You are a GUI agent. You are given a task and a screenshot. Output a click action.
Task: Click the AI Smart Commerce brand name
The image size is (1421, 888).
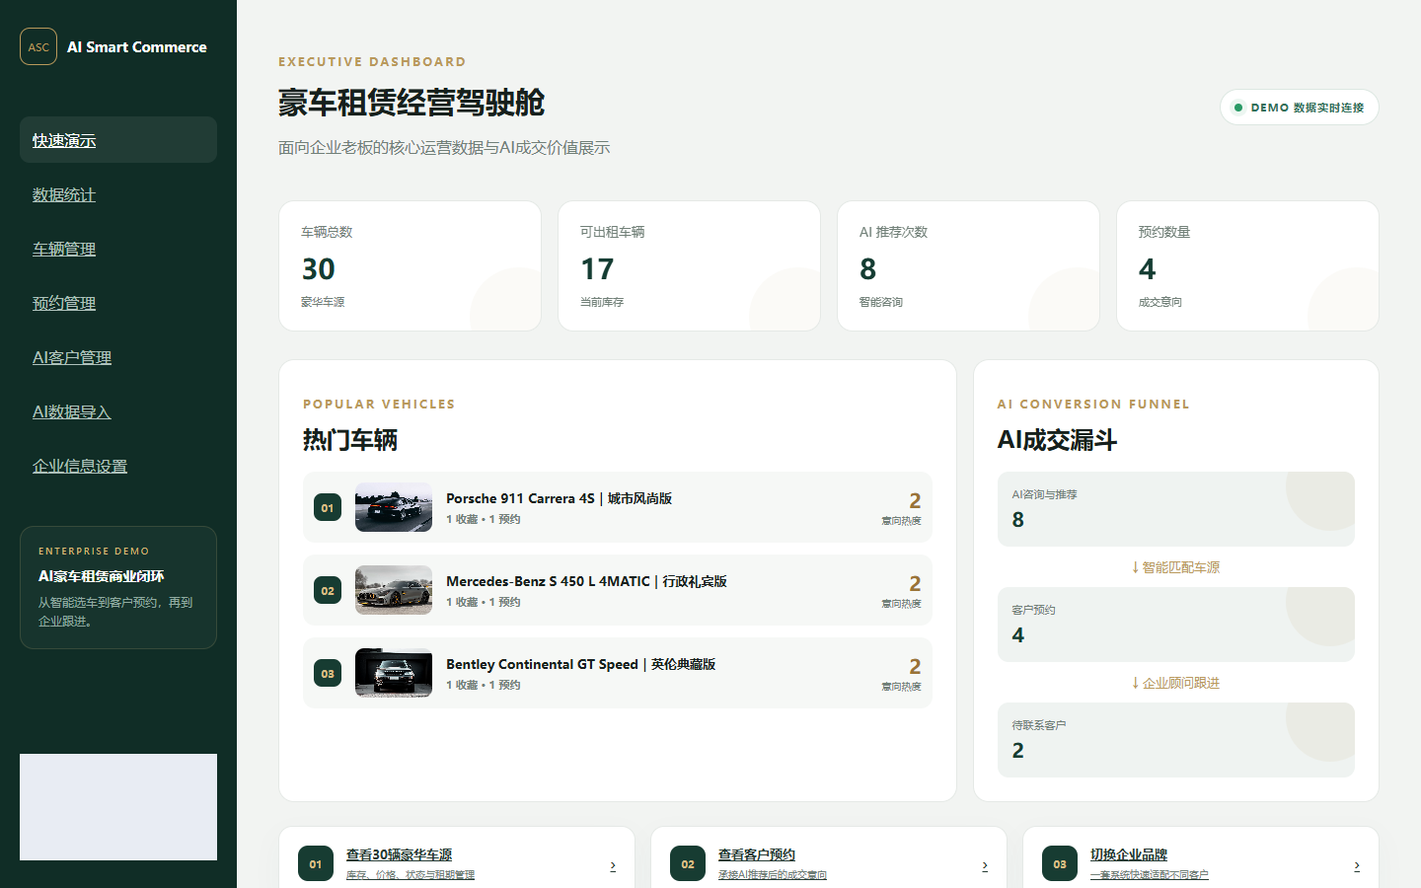point(137,46)
